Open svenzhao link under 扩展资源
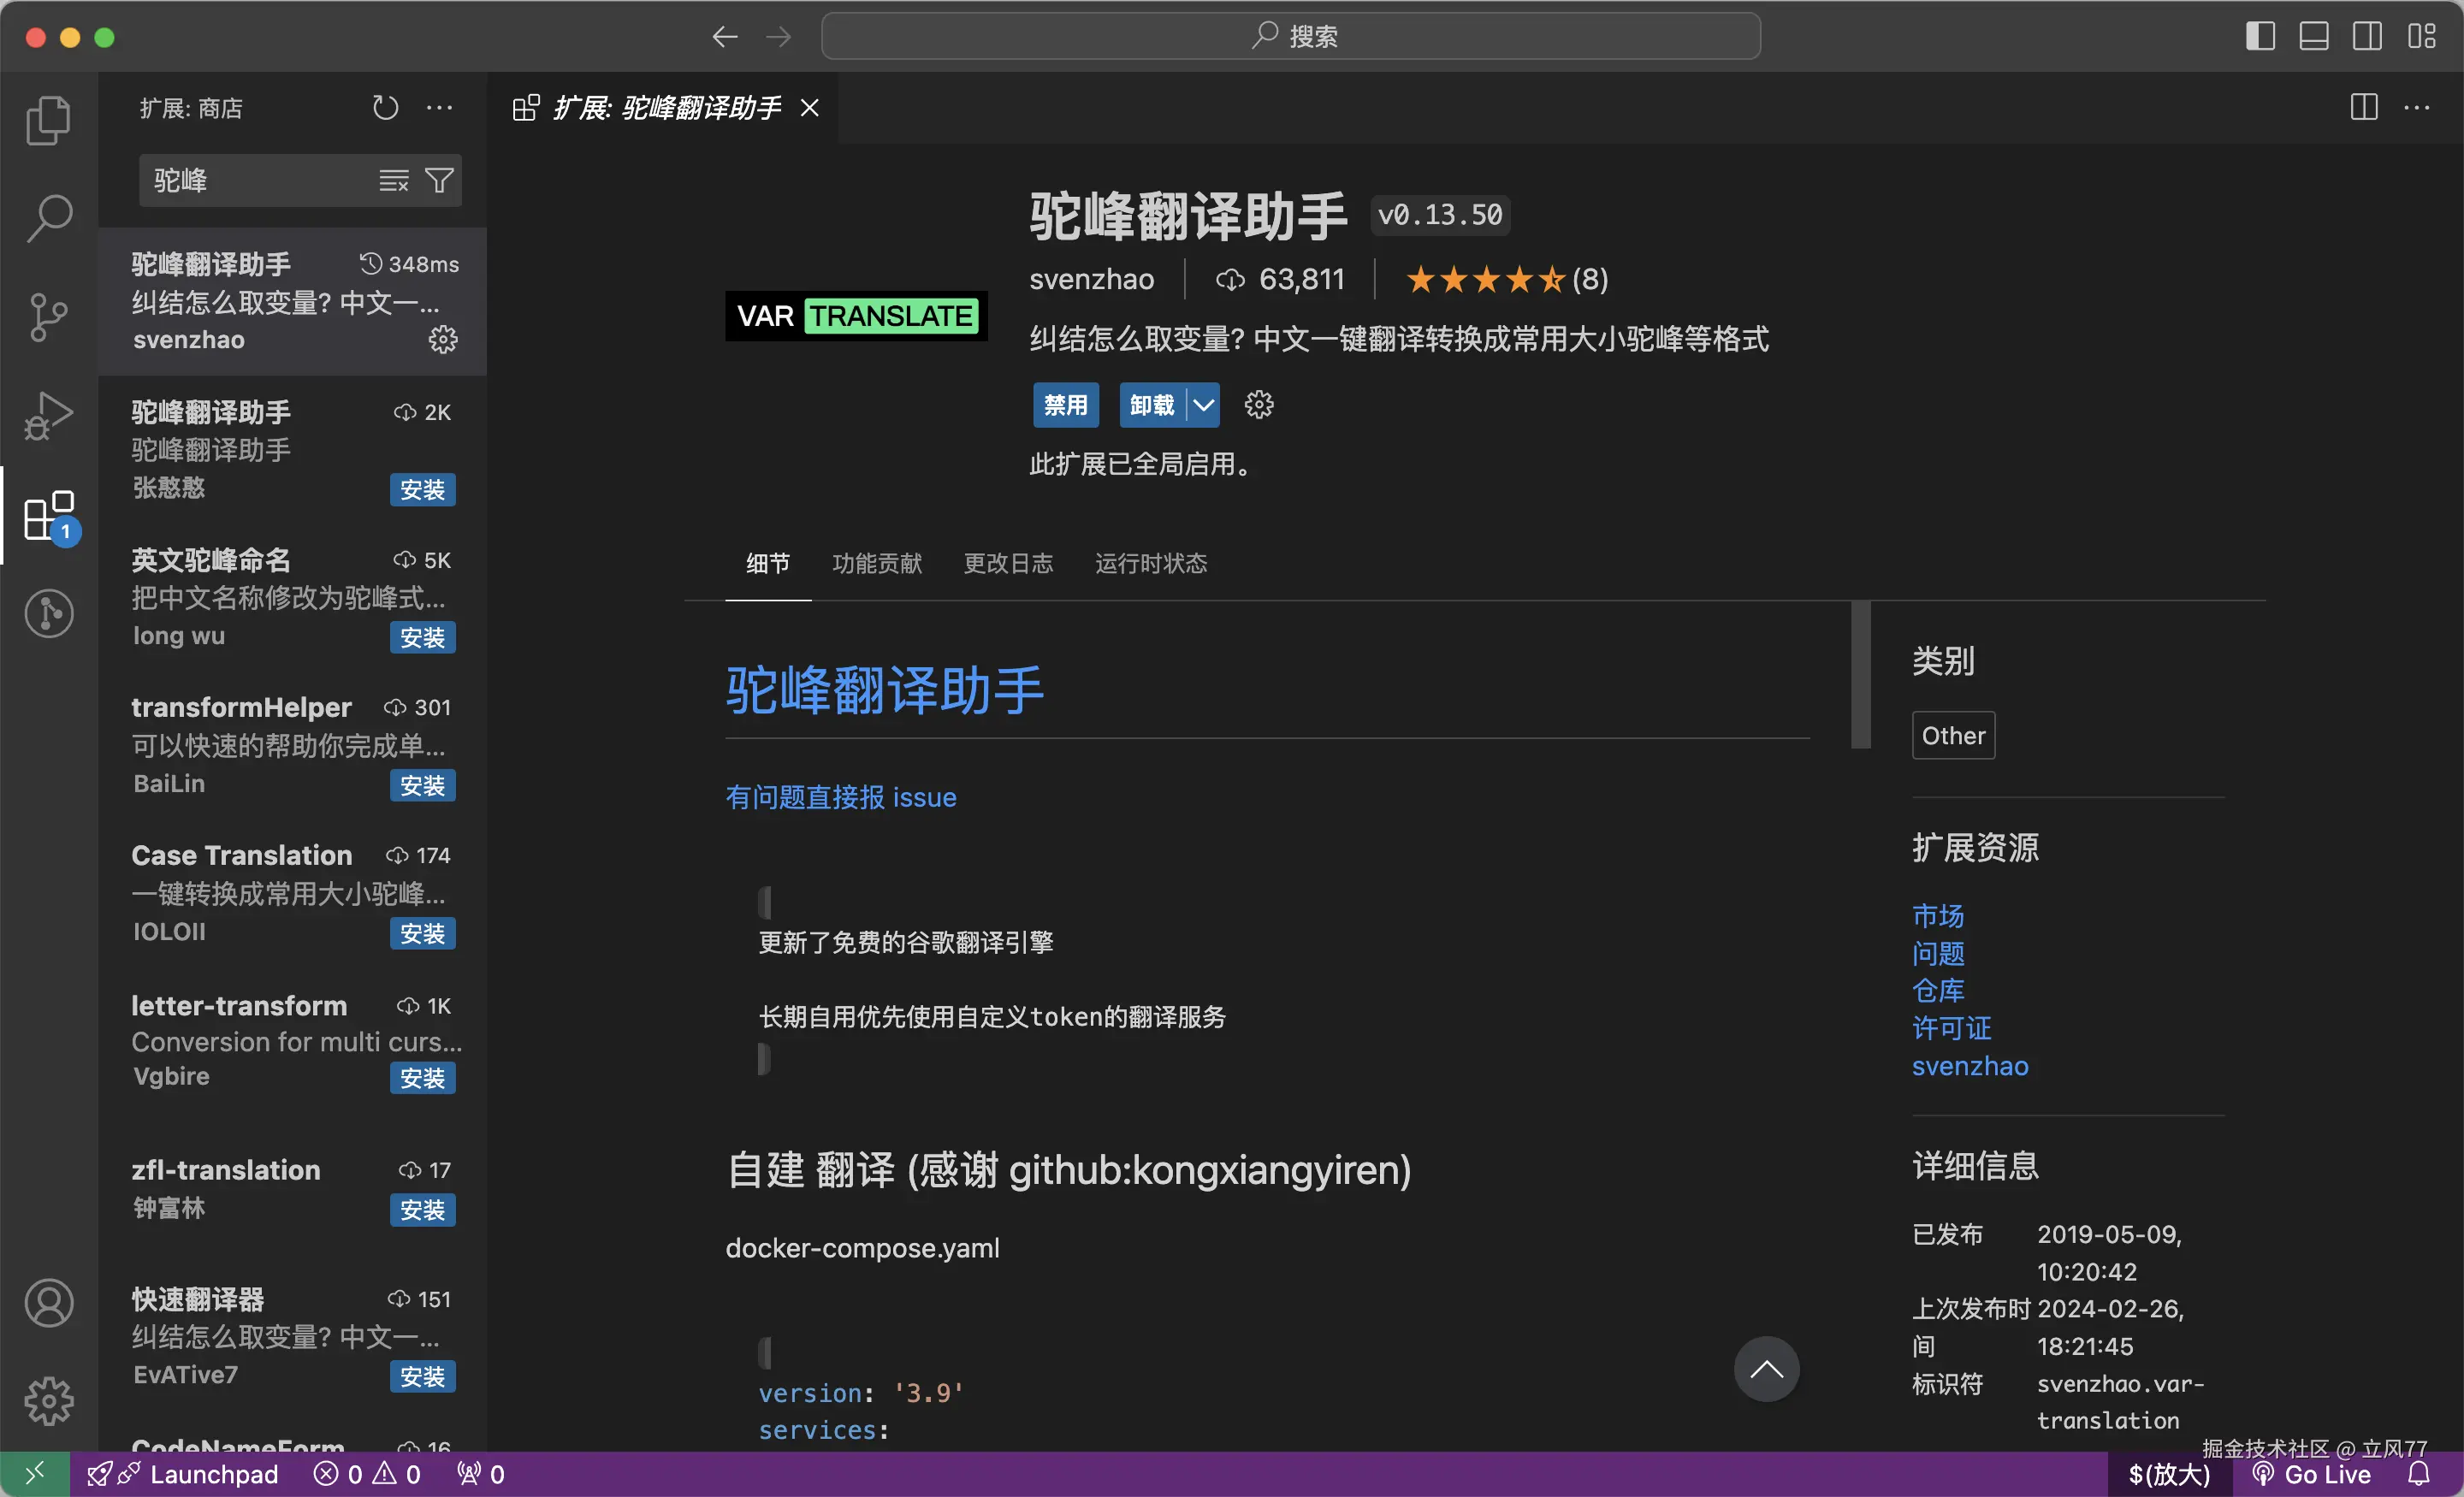The image size is (2464, 1497). [x=1970, y=1066]
